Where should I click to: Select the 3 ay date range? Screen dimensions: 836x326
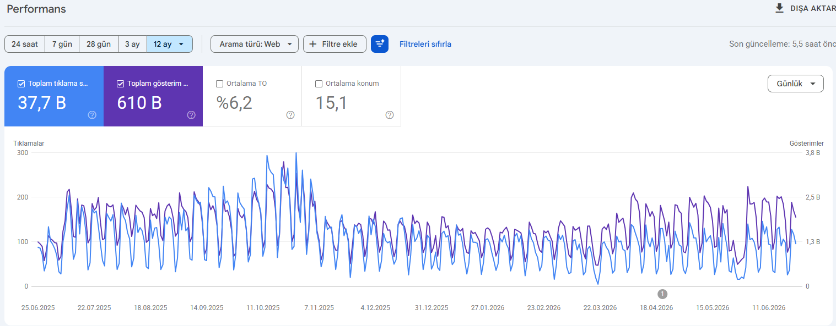[x=132, y=44]
